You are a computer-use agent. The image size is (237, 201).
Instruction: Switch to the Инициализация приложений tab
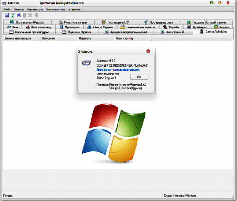pos(126,32)
